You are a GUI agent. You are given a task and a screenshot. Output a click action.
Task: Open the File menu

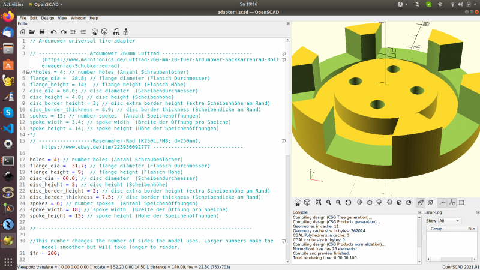[23, 18]
